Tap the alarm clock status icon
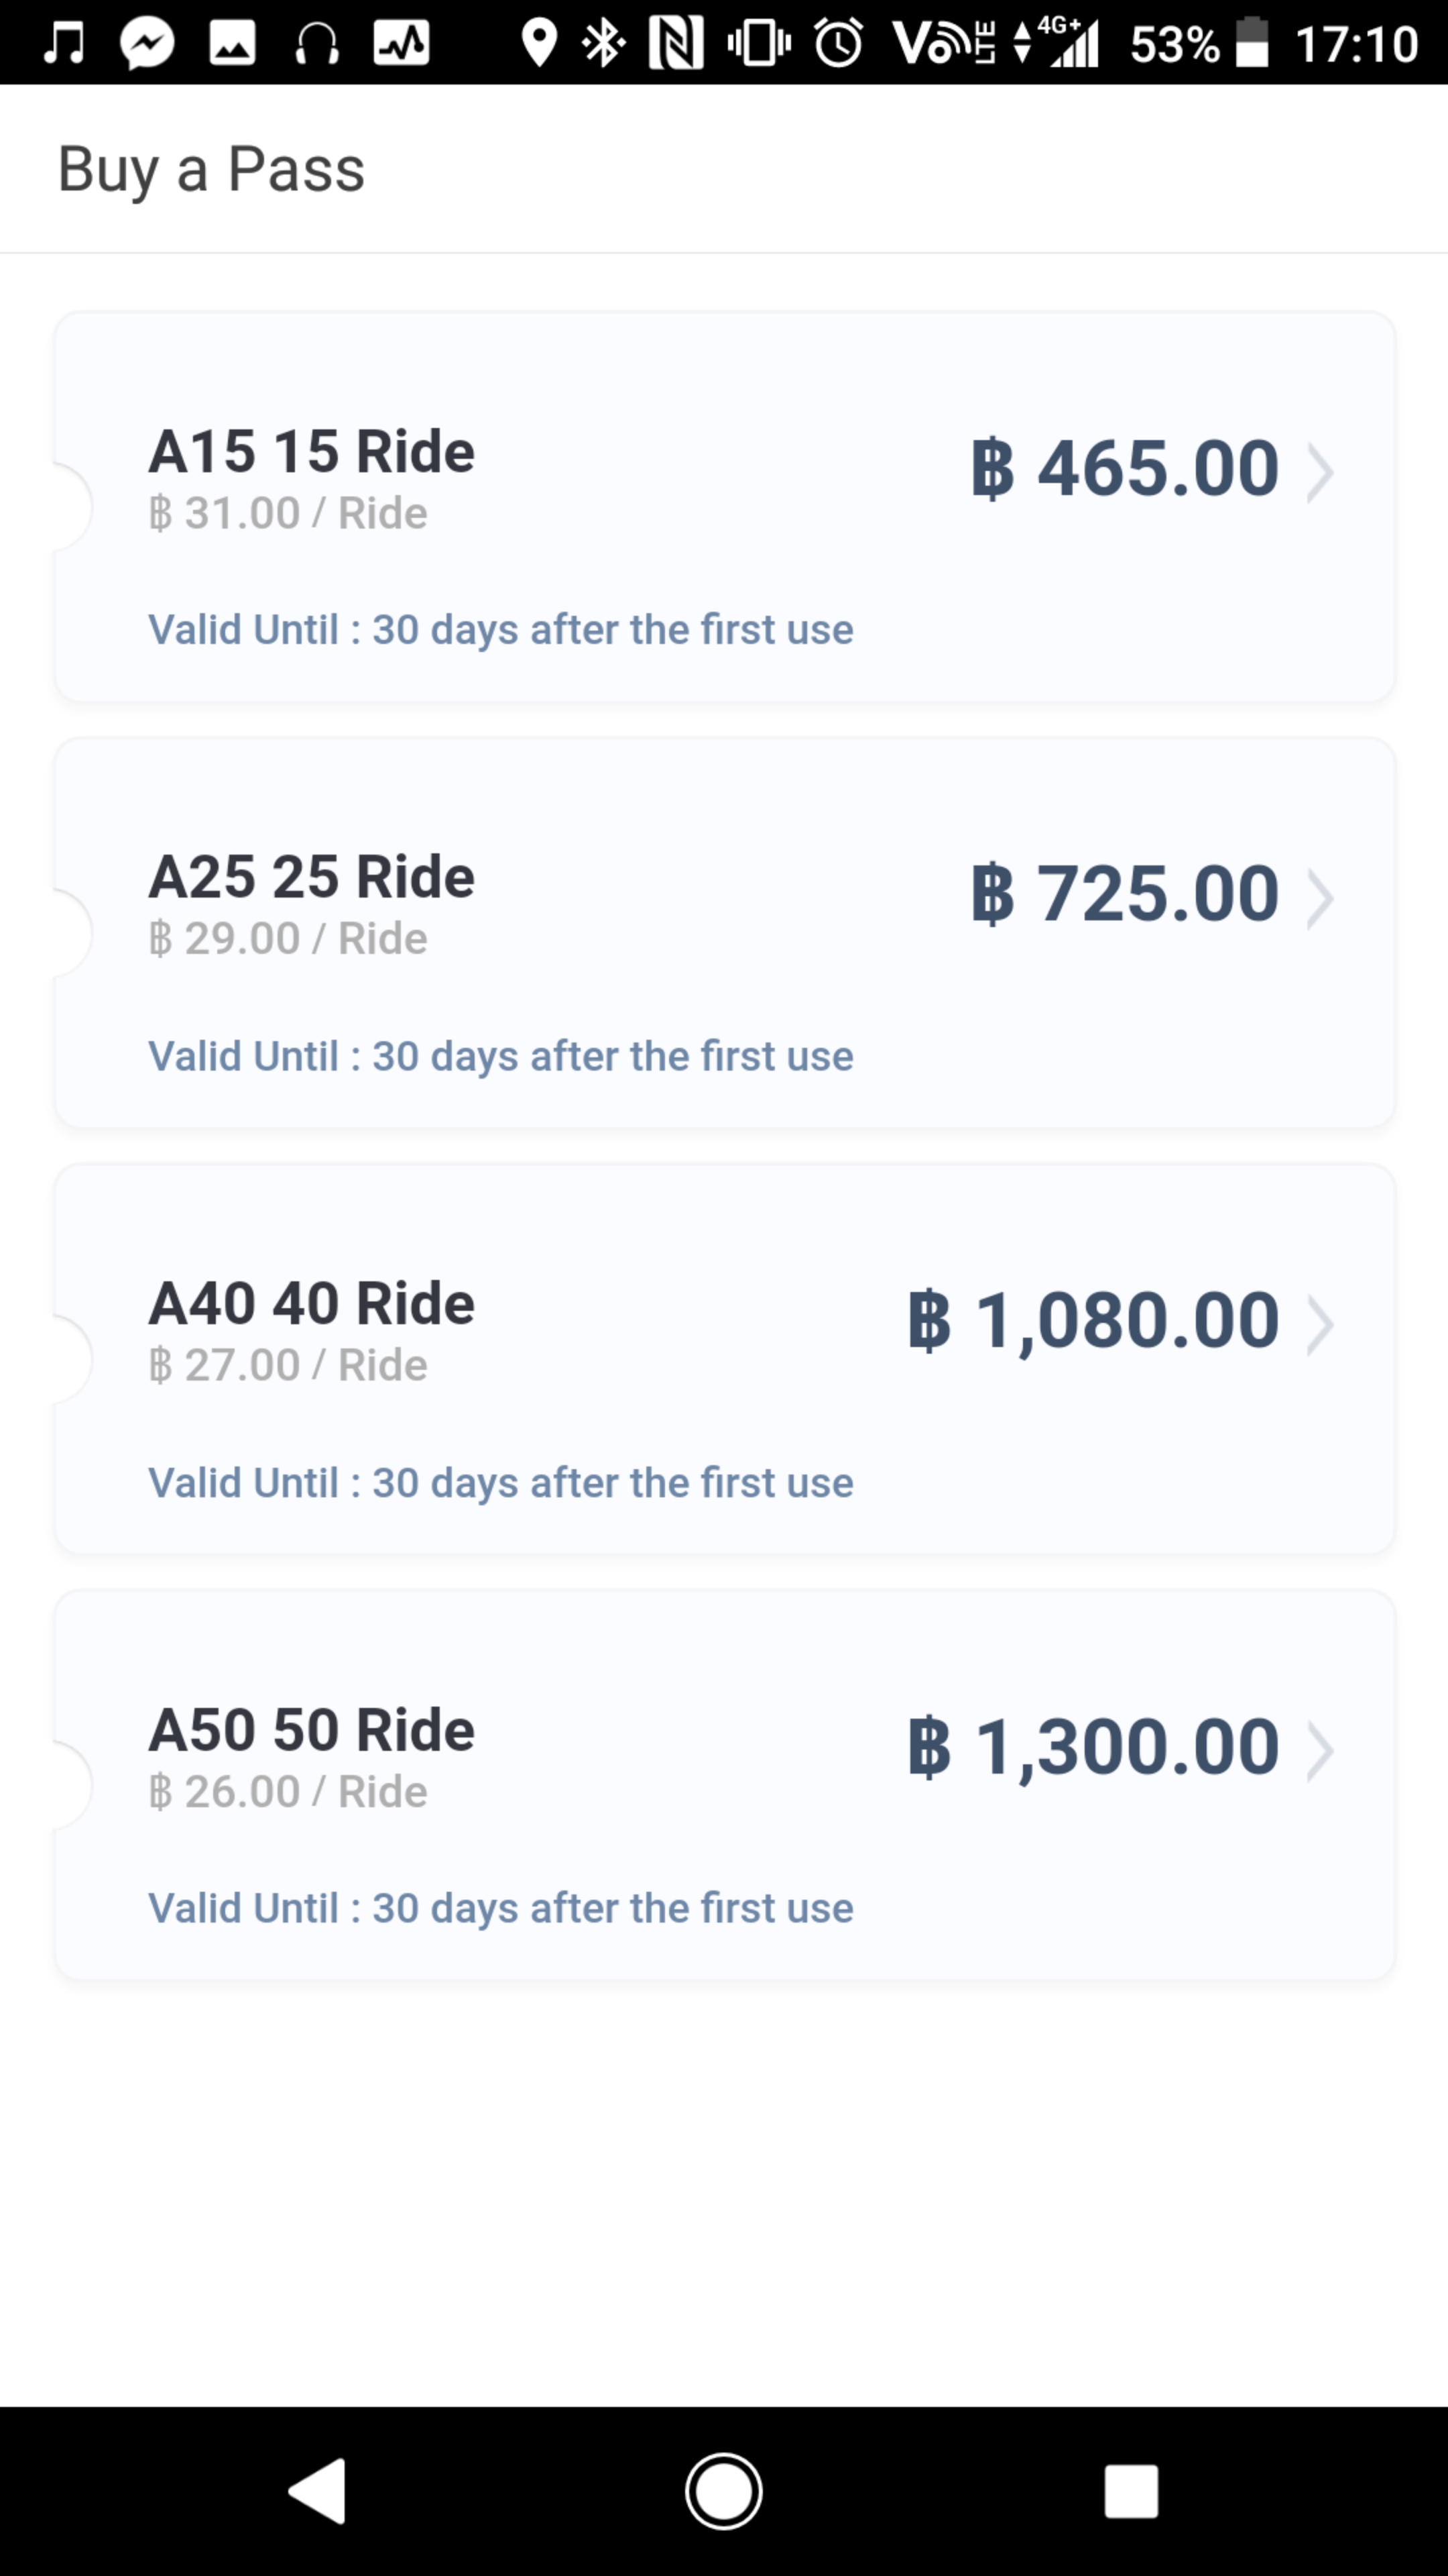This screenshot has height=2576, width=1448. point(837,43)
